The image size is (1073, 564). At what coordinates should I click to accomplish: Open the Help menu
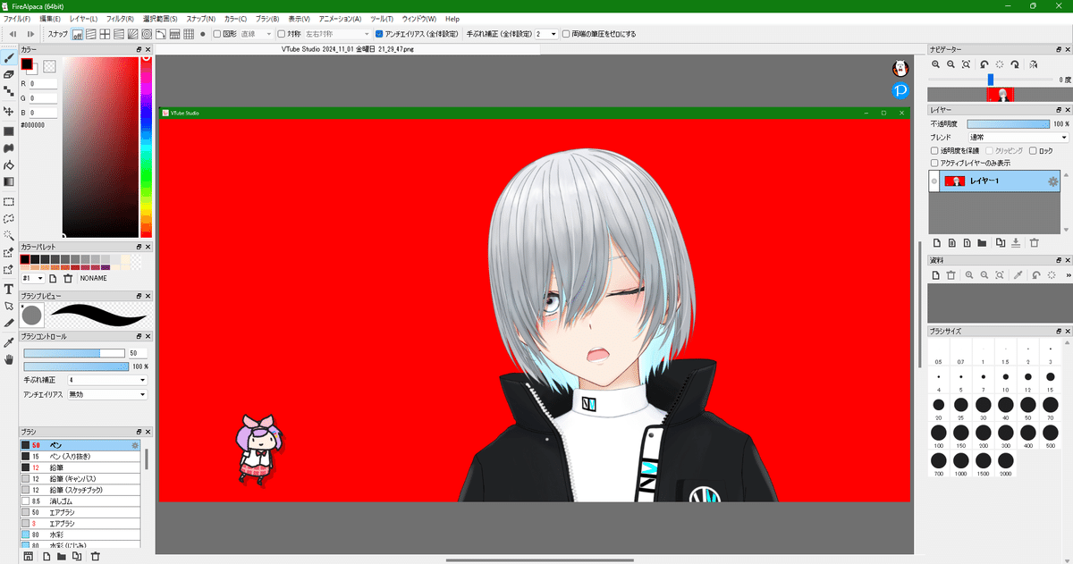pyautogui.click(x=452, y=19)
